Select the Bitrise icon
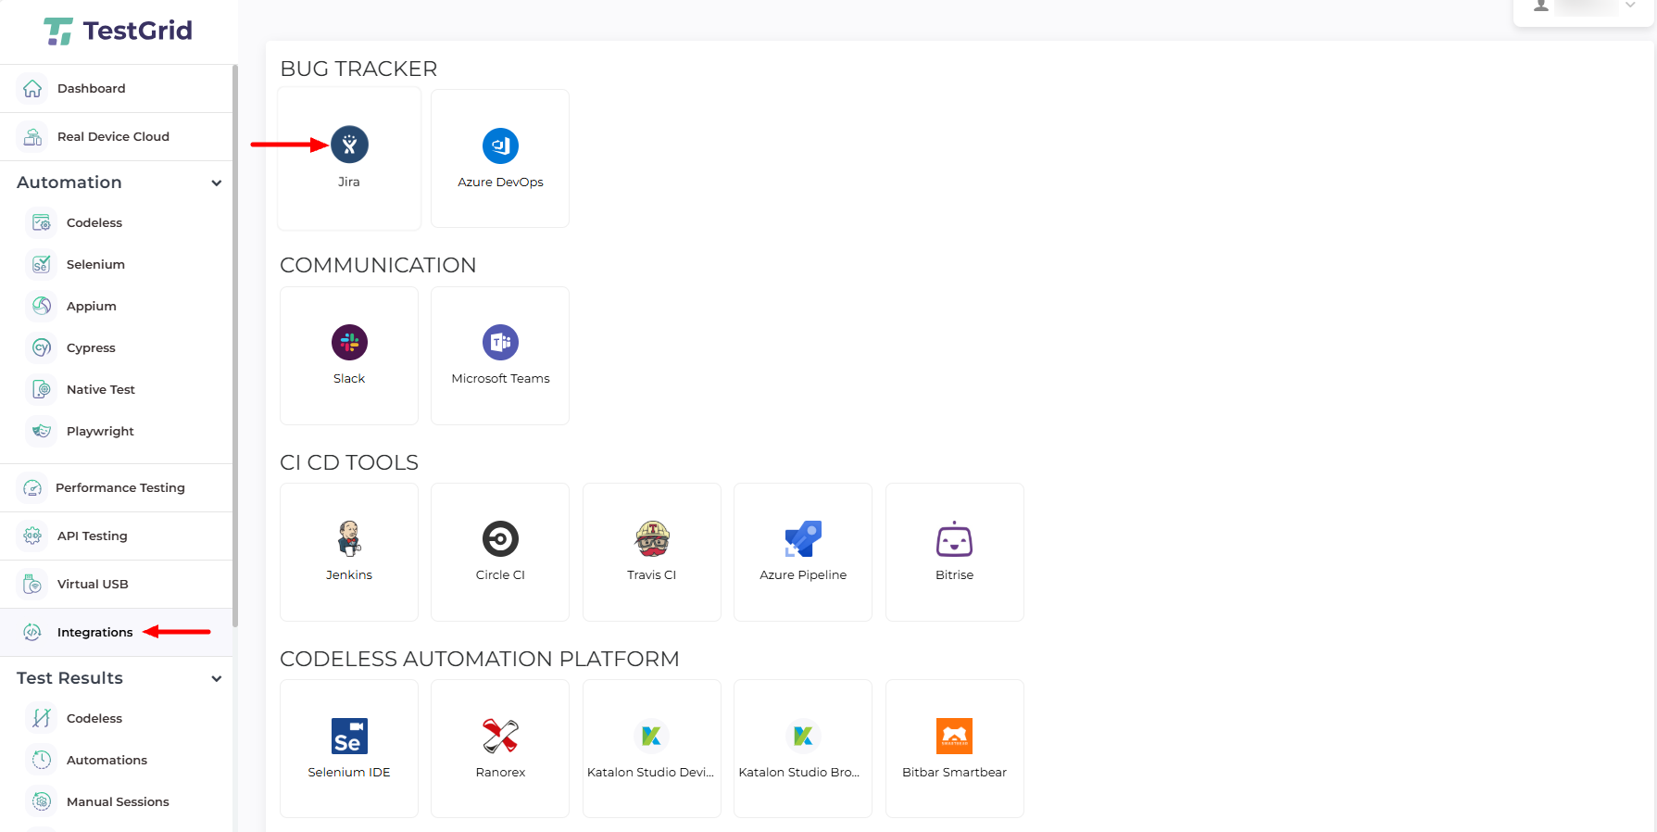The image size is (1657, 832). 954,539
